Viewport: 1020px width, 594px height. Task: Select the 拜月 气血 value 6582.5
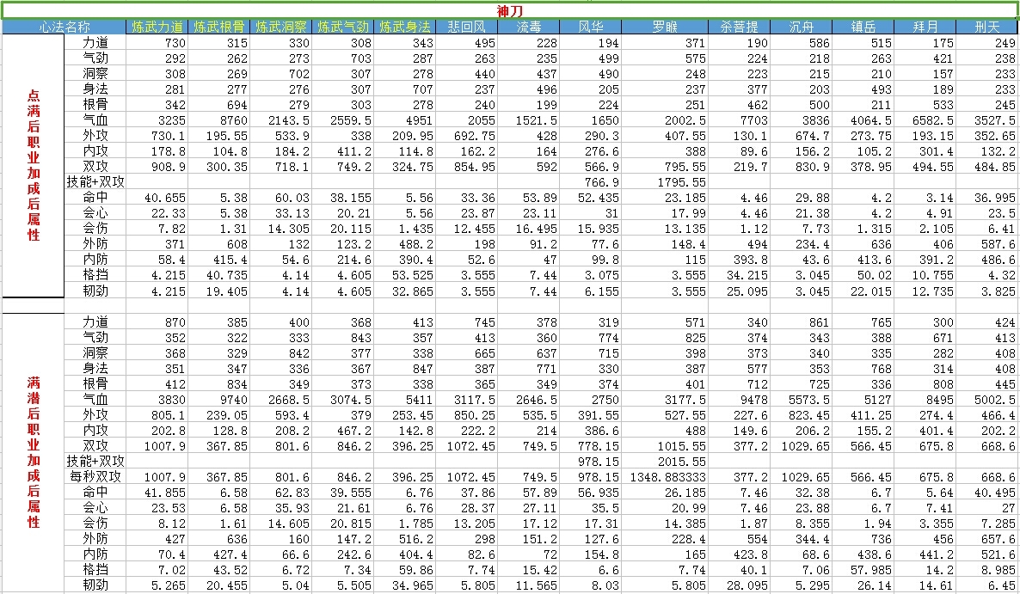point(925,120)
